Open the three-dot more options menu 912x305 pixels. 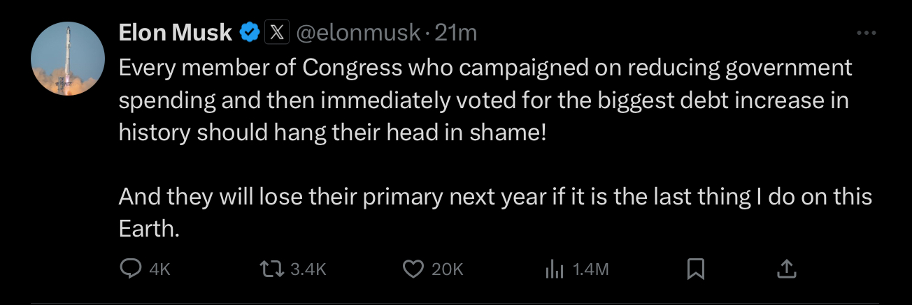coord(866,33)
